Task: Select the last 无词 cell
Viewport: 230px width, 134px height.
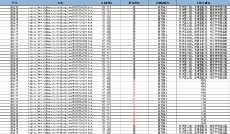Action: tap(203, 124)
